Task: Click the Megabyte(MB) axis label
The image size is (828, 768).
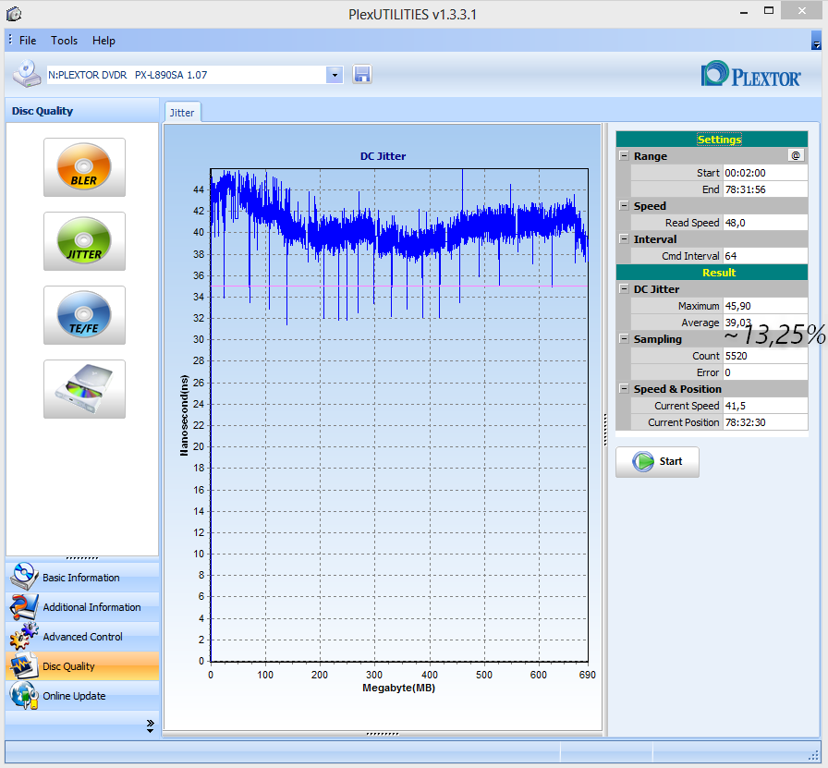Action: click(x=398, y=688)
